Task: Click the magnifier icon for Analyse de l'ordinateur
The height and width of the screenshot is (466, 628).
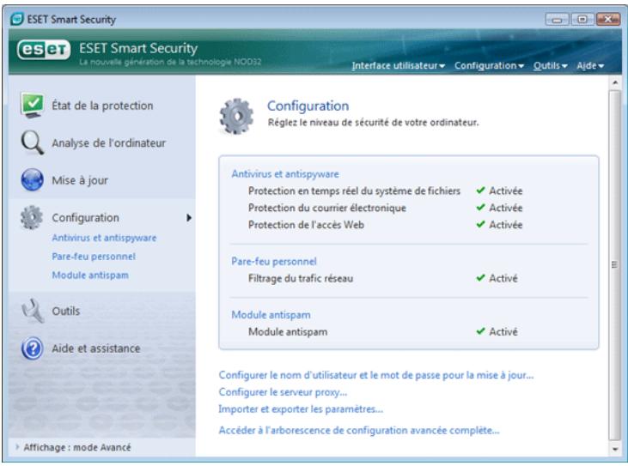Action: [32, 142]
